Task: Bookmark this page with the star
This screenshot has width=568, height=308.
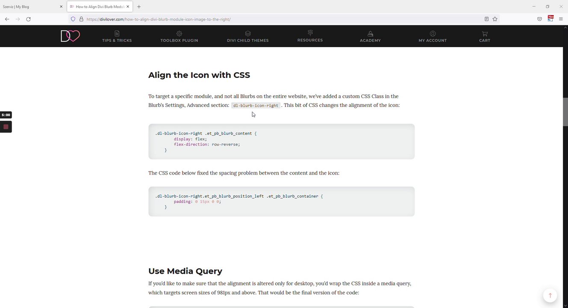Action: 495,19
